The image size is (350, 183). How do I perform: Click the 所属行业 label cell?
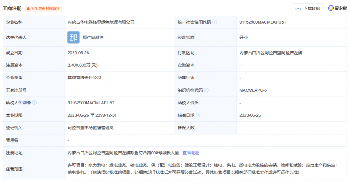click(205, 78)
